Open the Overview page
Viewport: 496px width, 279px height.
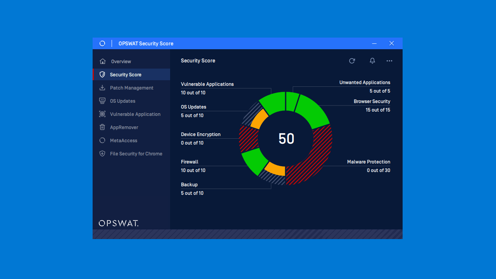tap(131, 61)
